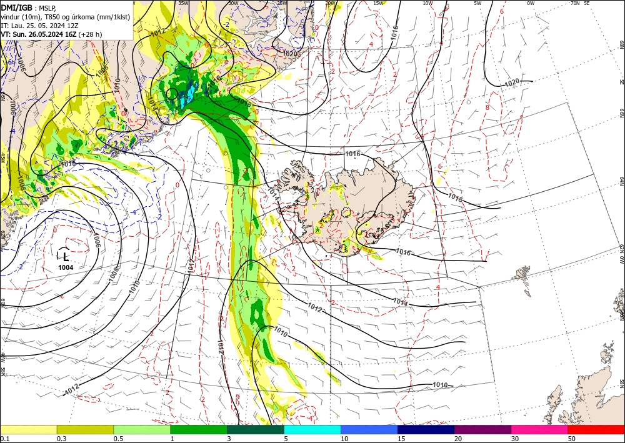Select the olive 0.3–0.5 legend swatch
Image resolution: width=625 pixels, height=443 pixels.
85,429
